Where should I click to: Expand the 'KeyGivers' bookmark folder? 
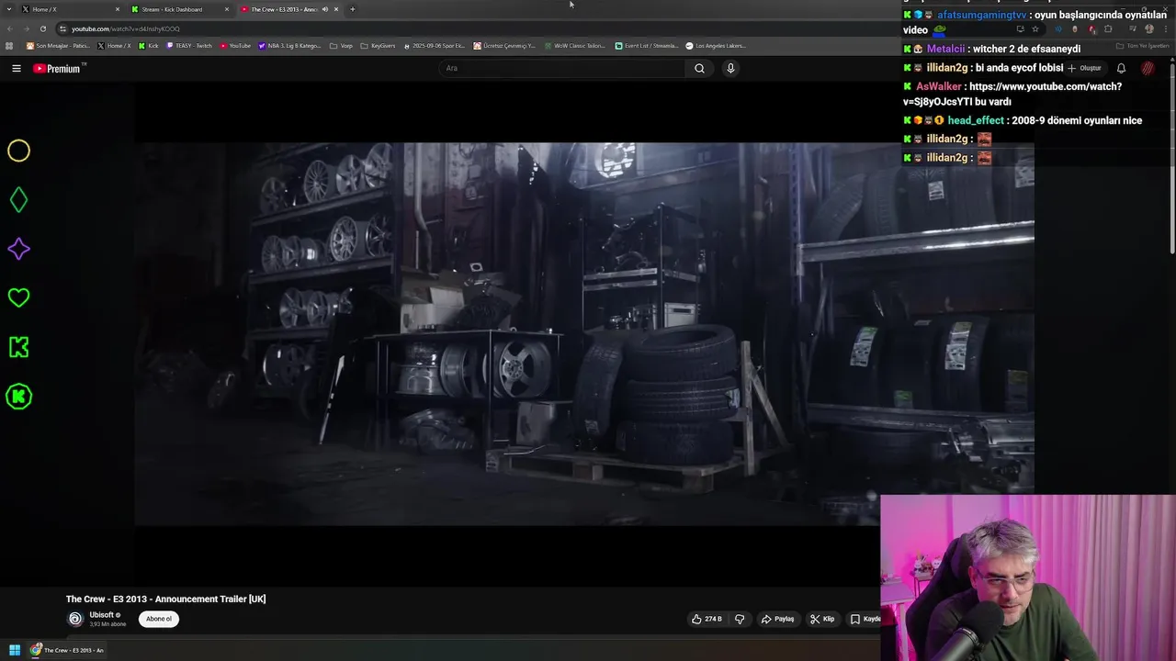pyautogui.click(x=378, y=46)
